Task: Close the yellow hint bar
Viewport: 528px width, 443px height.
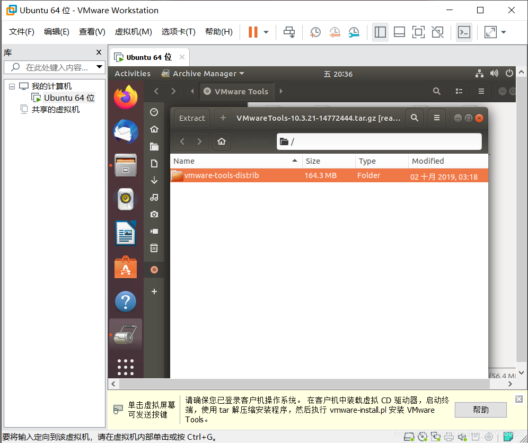Action: 519,399
